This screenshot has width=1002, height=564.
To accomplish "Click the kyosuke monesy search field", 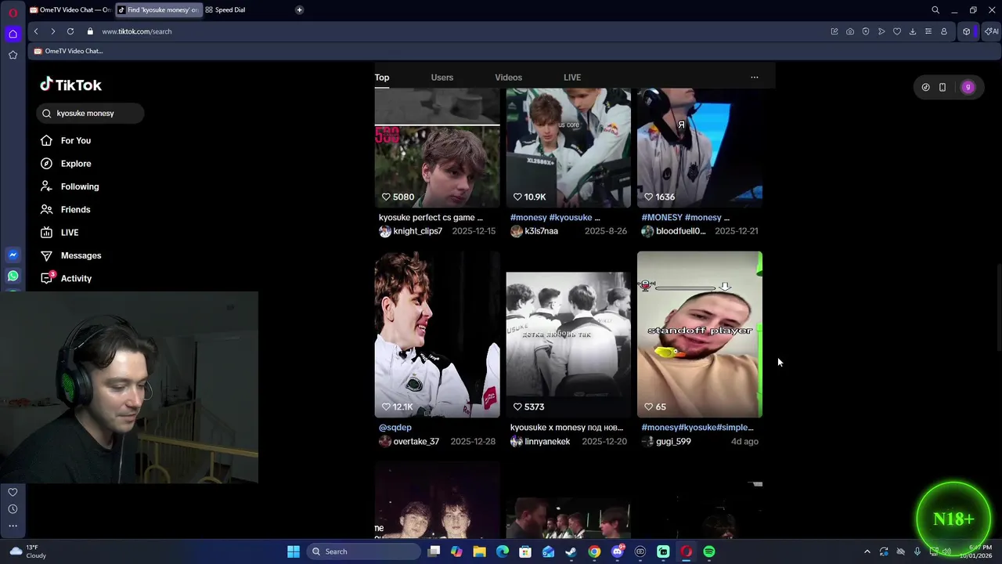I will coord(90,114).
